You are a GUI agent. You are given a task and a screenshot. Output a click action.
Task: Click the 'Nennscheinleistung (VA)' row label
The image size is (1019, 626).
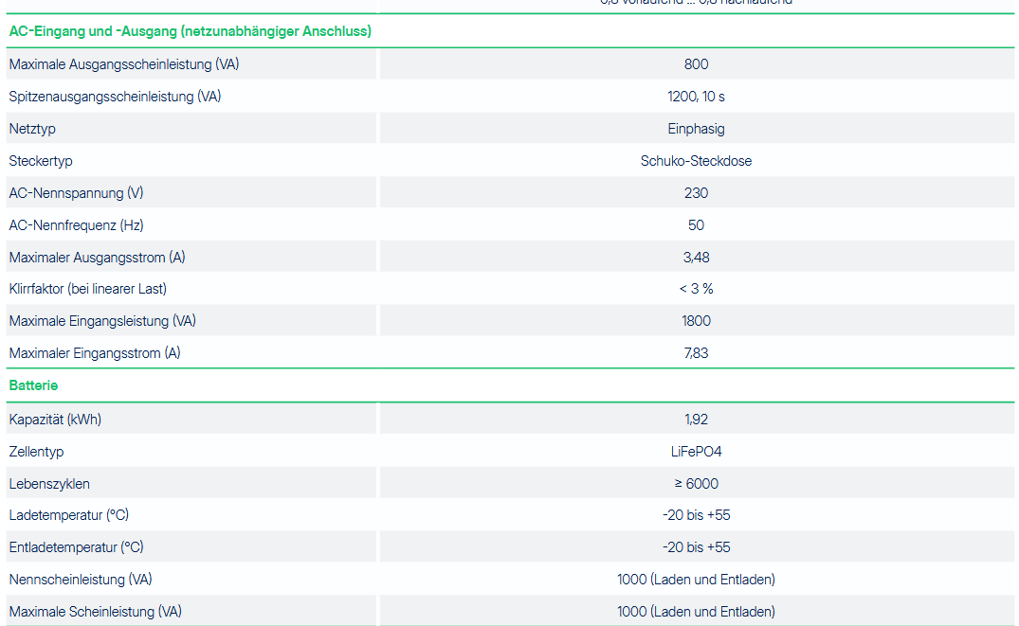pos(80,580)
